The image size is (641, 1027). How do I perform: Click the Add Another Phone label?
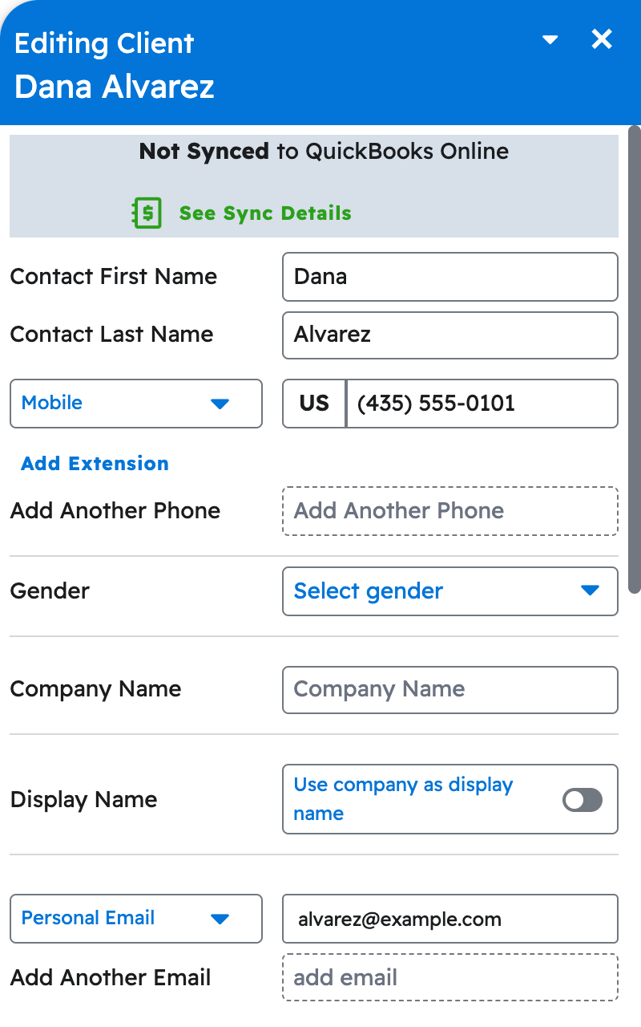(x=115, y=511)
